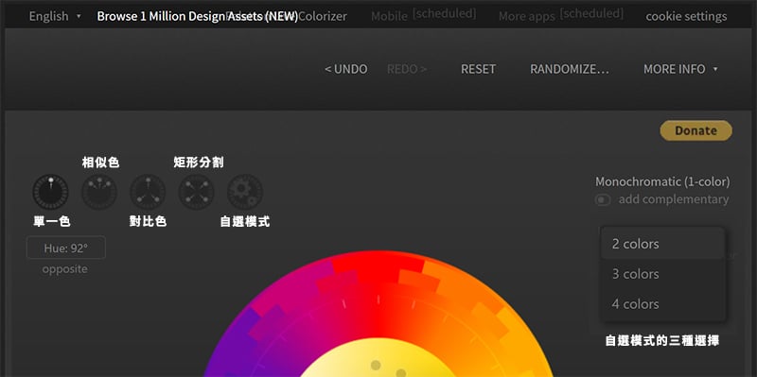Screen dimensions: 757x377
Task: Select the Adjacent colors scheme icon
Action: [99, 192]
